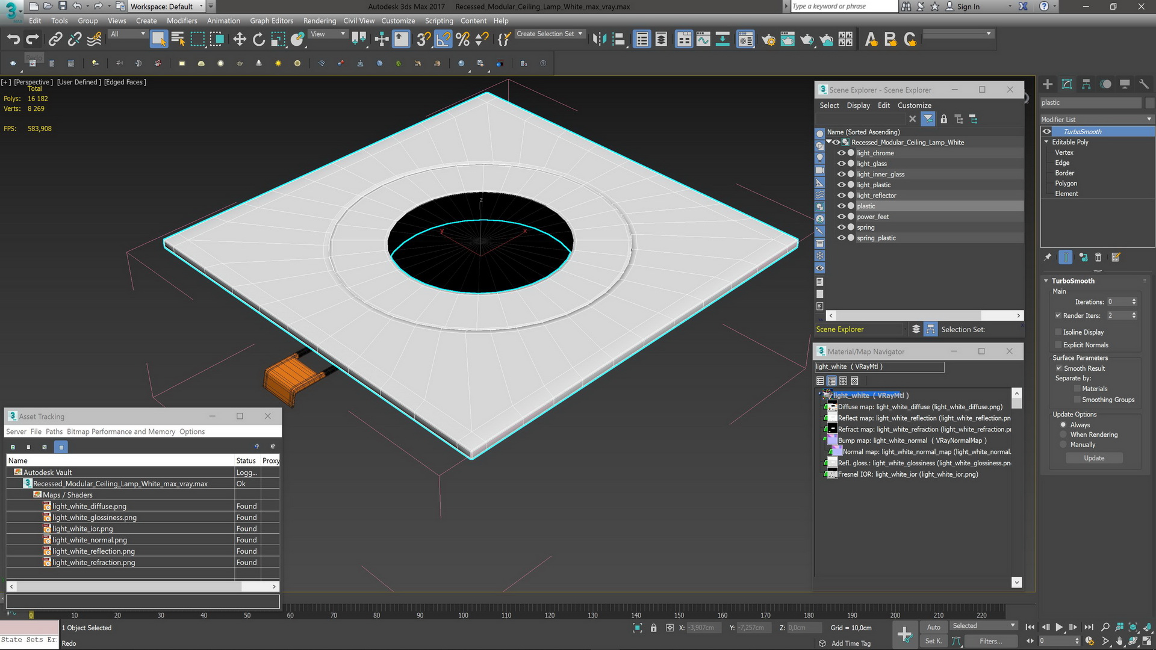
Task: Click the Pin Stack icon
Action: (1048, 257)
